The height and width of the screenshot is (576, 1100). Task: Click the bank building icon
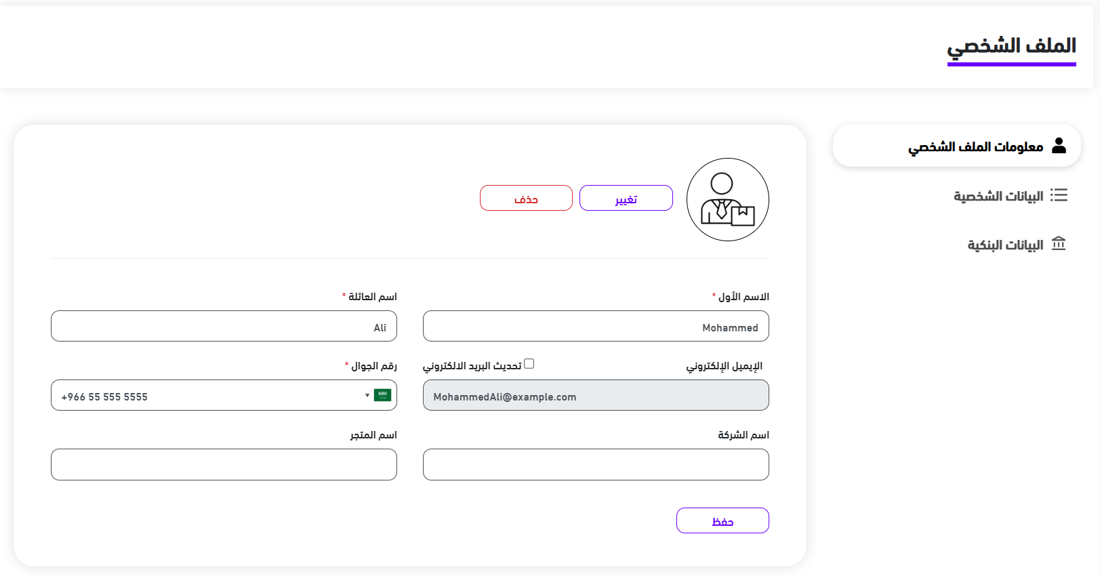click(x=1059, y=243)
